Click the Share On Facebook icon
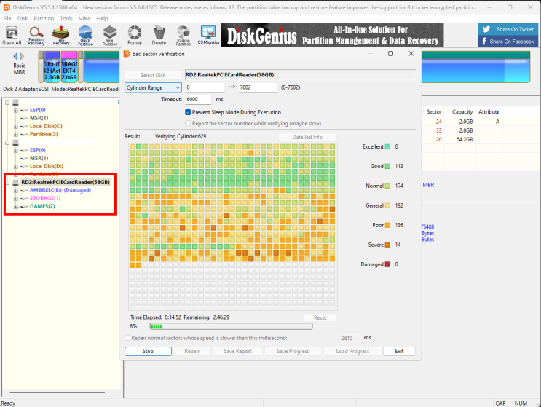 tap(484, 42)
